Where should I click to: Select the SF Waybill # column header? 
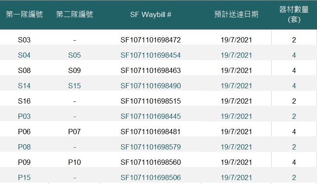coord(151,14)
